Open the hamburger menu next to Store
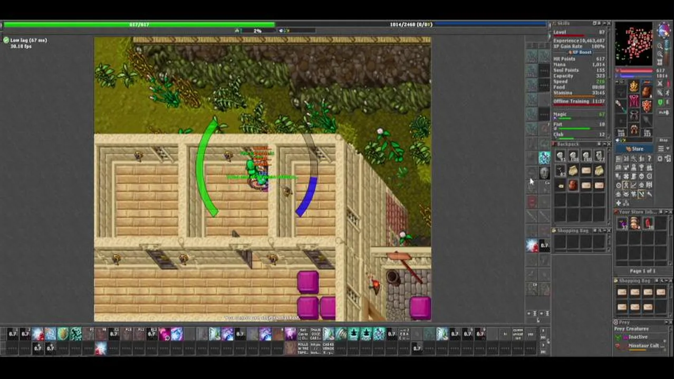674x379 pixels. [x=660, y=149]
